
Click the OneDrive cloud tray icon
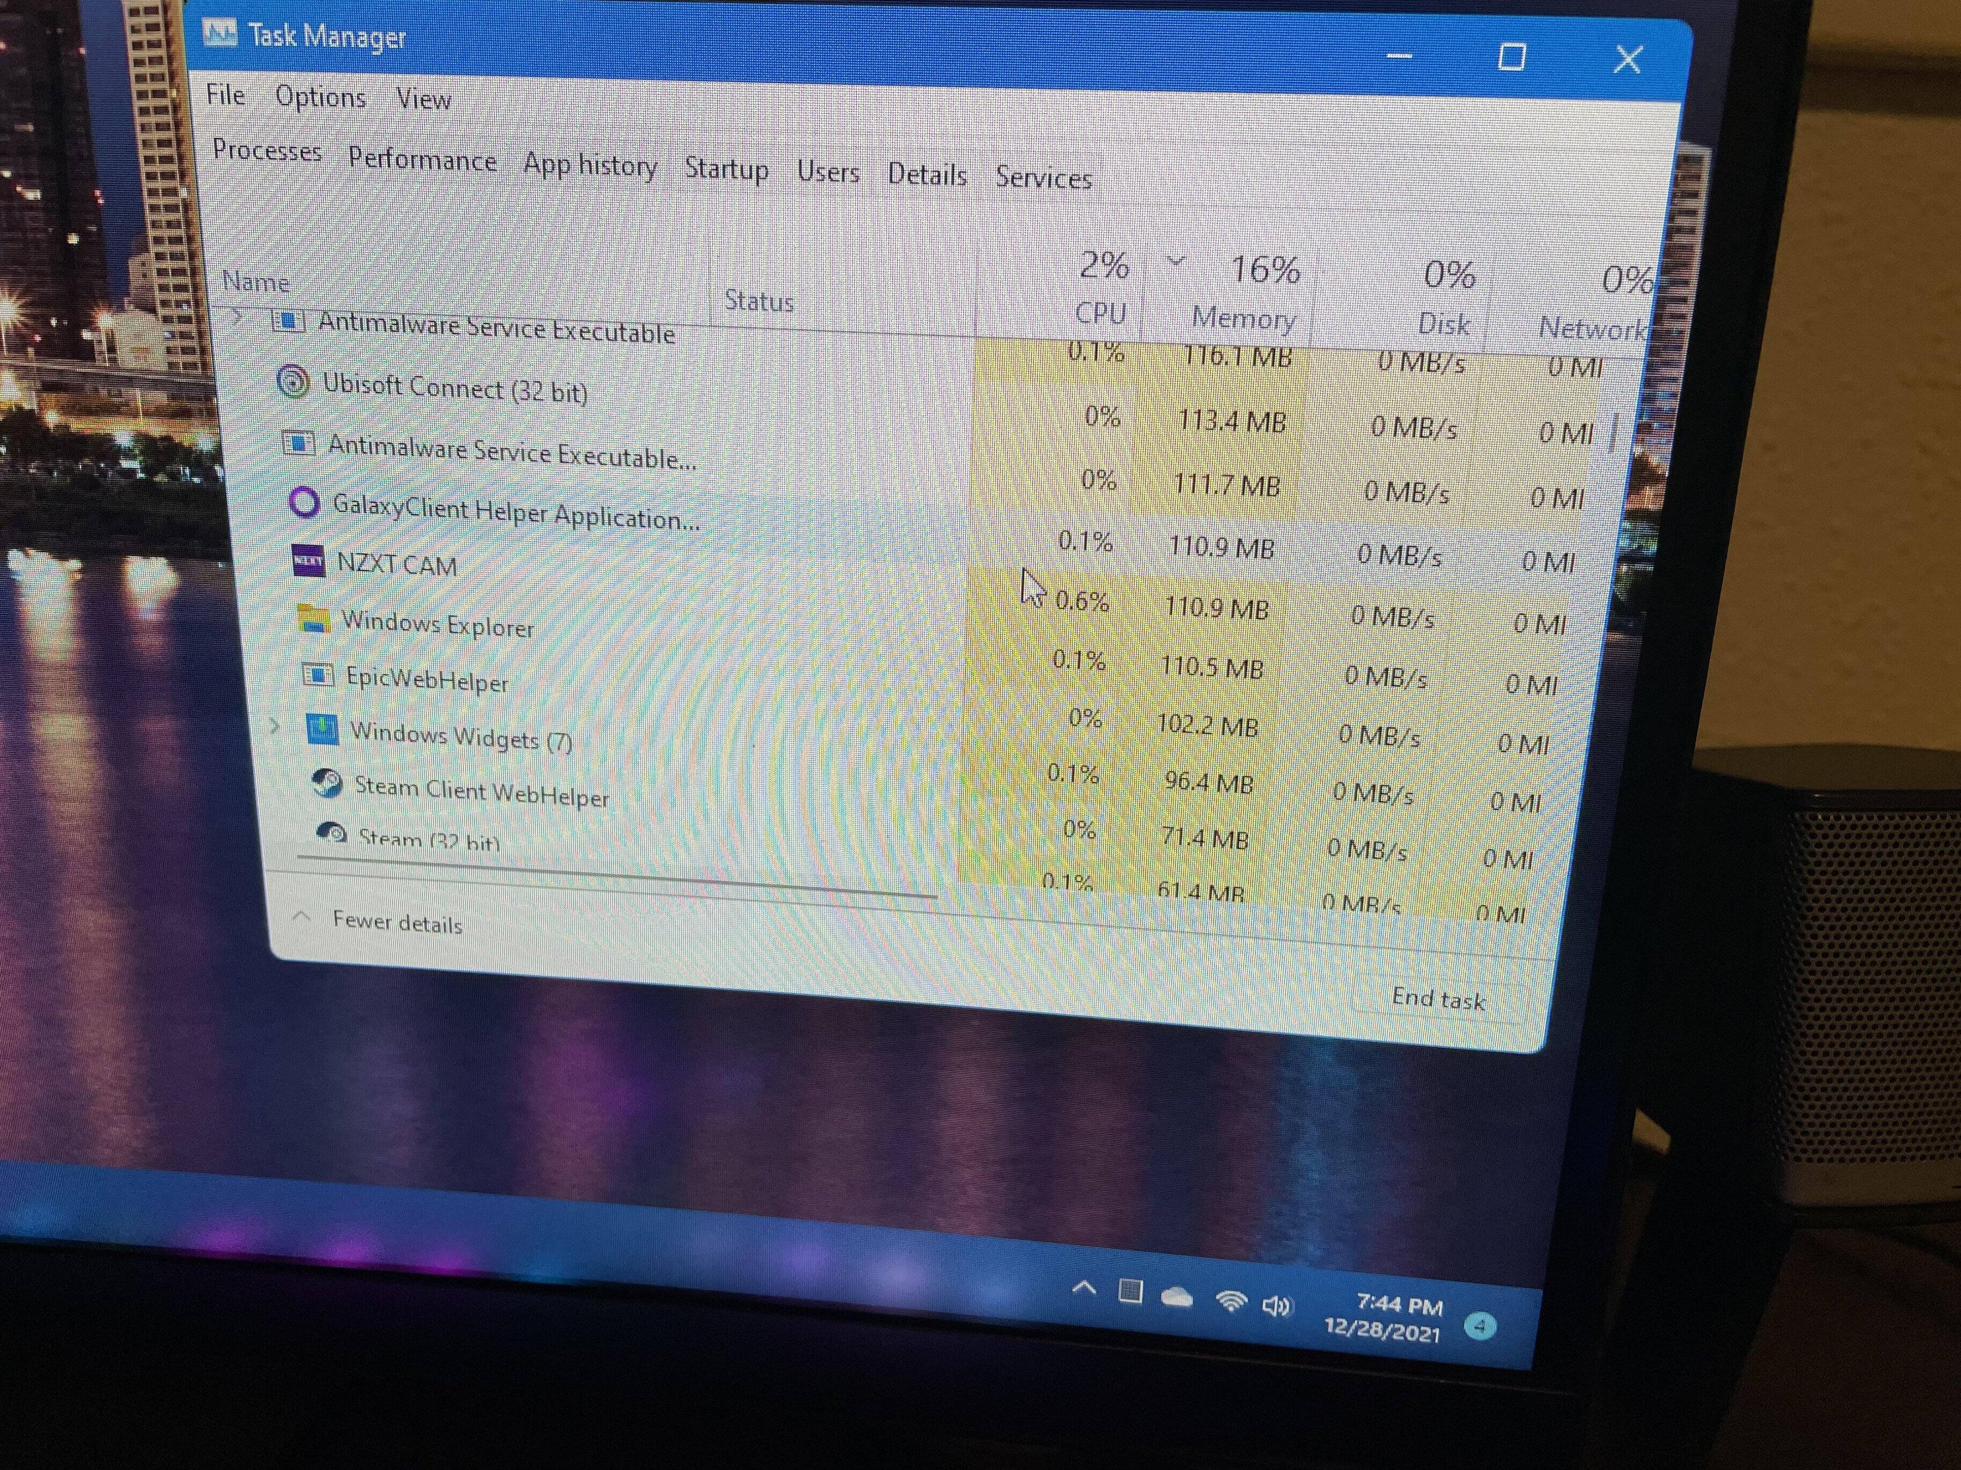(x=1176, y=1297)
